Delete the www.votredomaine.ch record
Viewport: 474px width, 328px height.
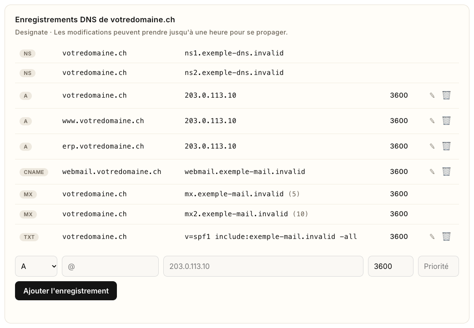point(447,121)
